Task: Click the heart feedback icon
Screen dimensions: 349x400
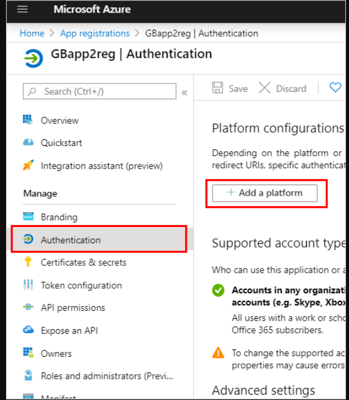Action: coord(335,88)
